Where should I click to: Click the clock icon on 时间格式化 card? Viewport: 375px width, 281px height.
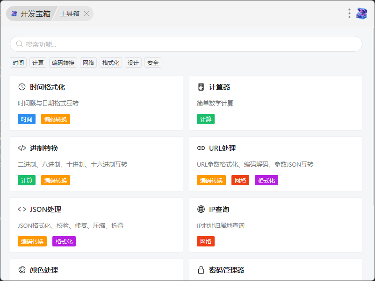point(22,87)
